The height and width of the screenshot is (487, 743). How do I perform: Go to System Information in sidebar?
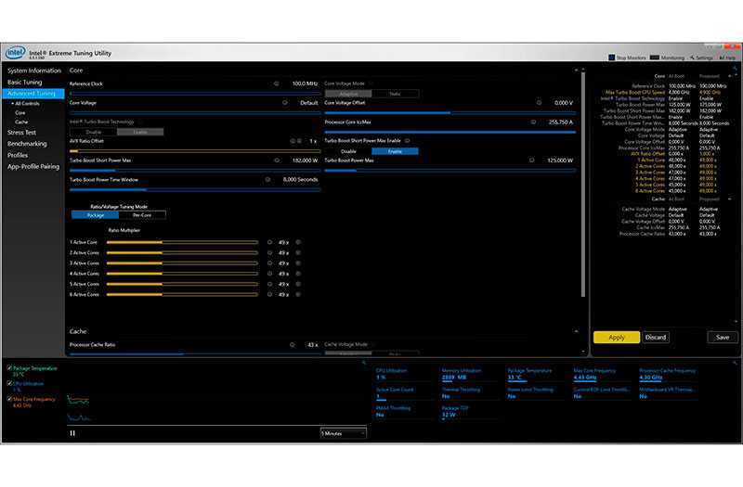pyautogui.click(x=33, y=70)
